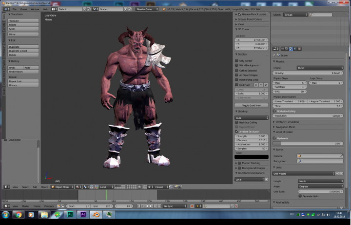Toggle the Backface Culling checkbox

(x=236, y=122)
